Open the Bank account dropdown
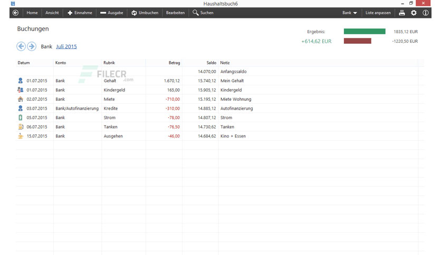The width and height of the screenshot is (441, 255). 350,13
